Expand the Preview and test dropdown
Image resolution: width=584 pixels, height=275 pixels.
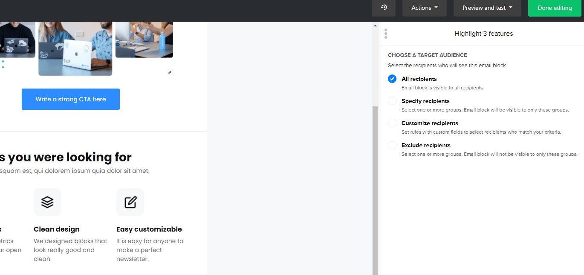click(487, 8)
